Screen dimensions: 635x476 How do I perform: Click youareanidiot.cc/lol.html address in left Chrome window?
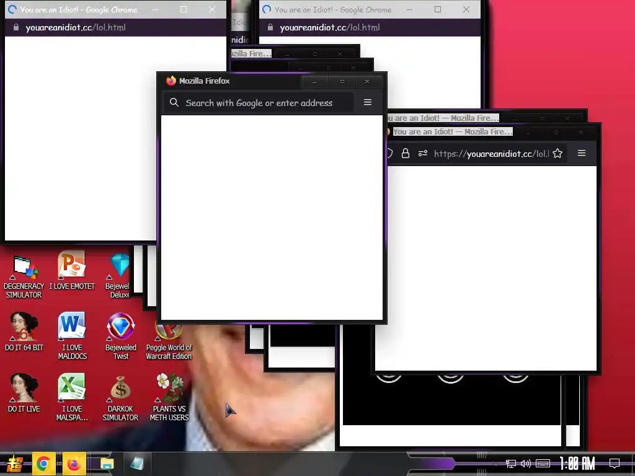[75, 27]
